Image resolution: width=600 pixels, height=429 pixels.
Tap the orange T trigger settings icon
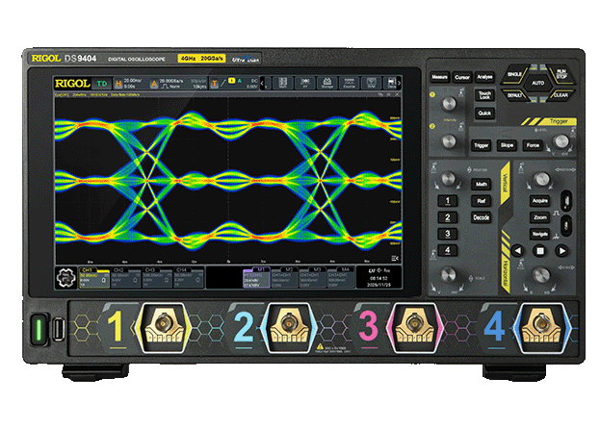click(214, 84)
